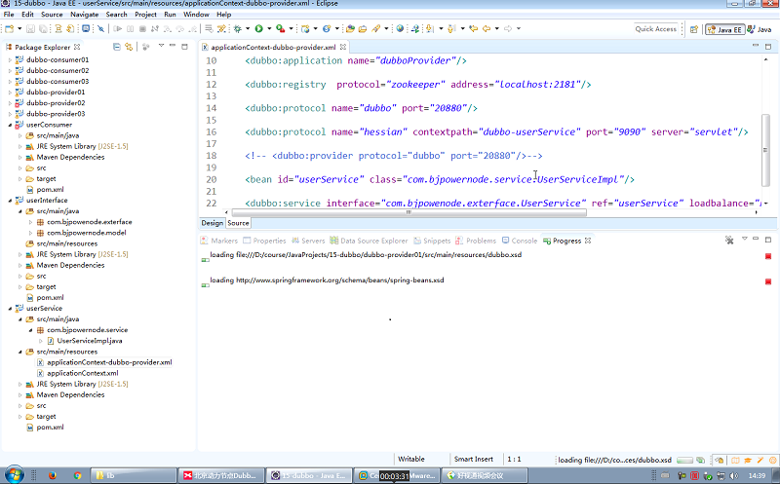Switch editor to the Design tab
Viewport: 780px width, 484px height.
coord(212,223)
